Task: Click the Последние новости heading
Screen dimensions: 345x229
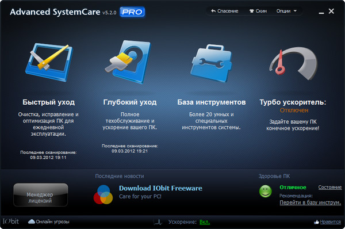Action: click(x=120, y=176)
